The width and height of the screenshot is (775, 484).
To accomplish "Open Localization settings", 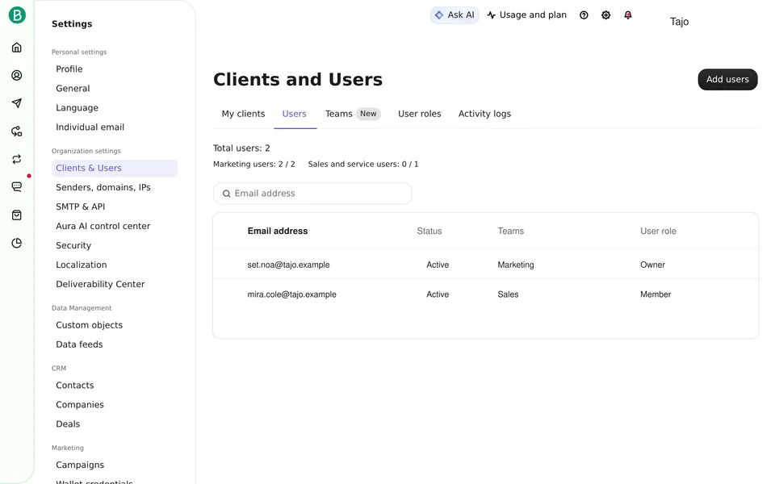I will click(x=81, y=265).
